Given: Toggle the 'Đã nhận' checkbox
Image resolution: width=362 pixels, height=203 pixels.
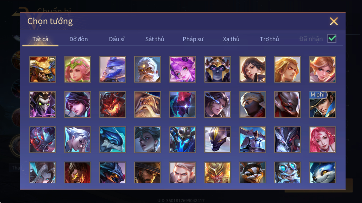Looking at the screenshot, I should [x=332, y=39].
